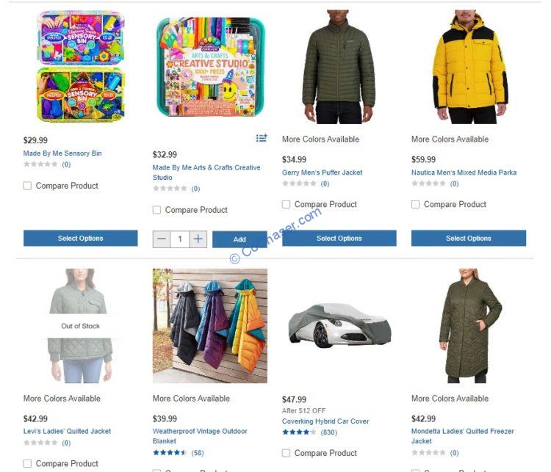
Task: Open the Made By Me Sensory Bin link
Action: coord(62,153)
